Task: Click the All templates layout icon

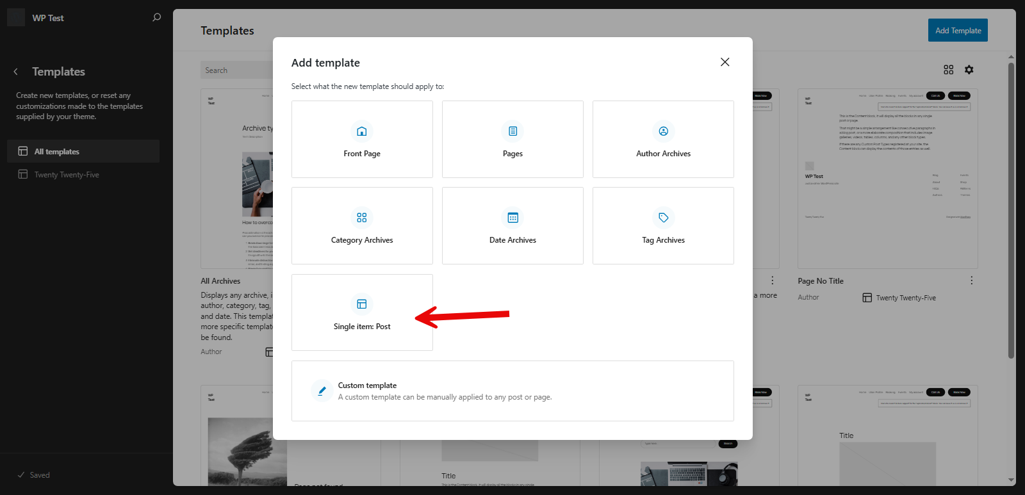Action: click(x=23, y=151)
